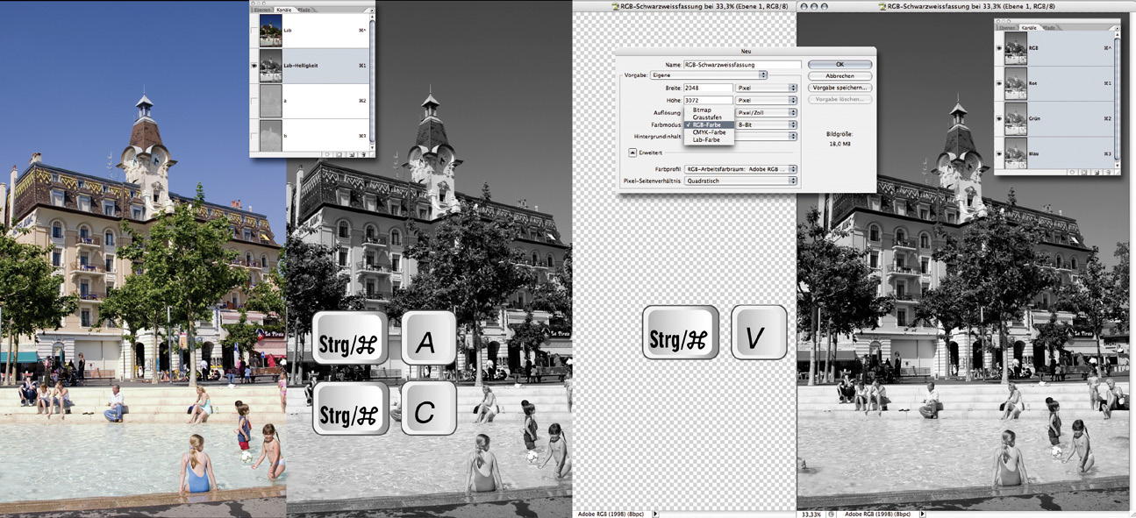Open Pixel-Seitenverhältnis dropdown
The height and width of the screenshot is (518, 1136).
point(793,181)
